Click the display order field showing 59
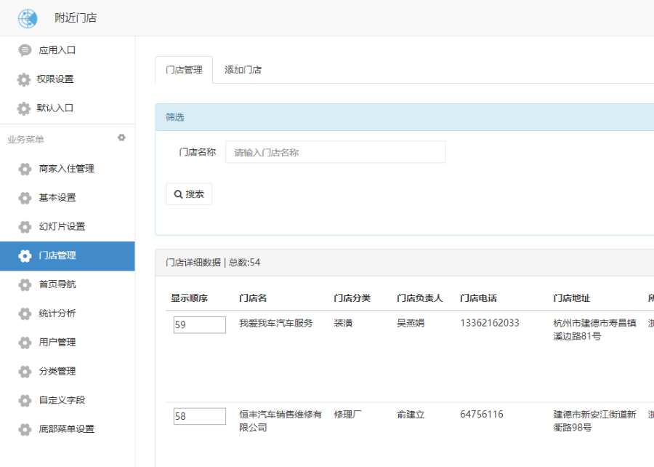 pyautogui.click(x=199, y=325)
